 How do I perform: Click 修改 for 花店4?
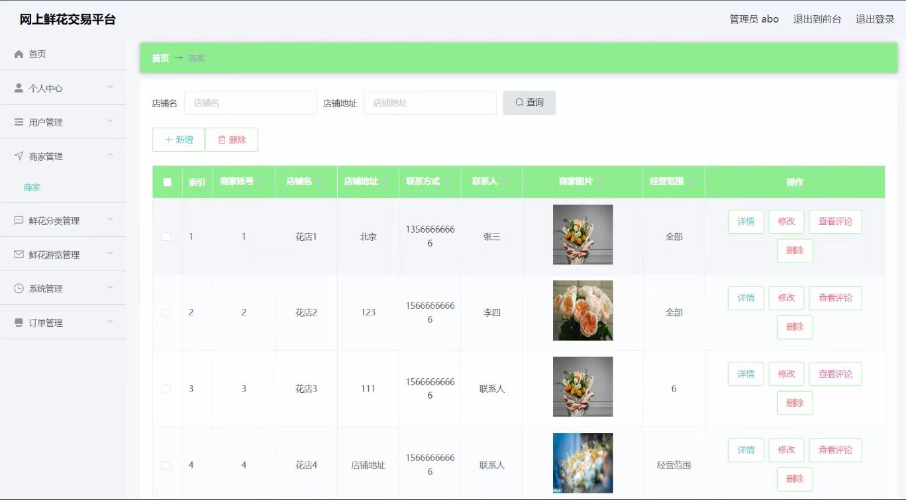click(x=786, y=450)
